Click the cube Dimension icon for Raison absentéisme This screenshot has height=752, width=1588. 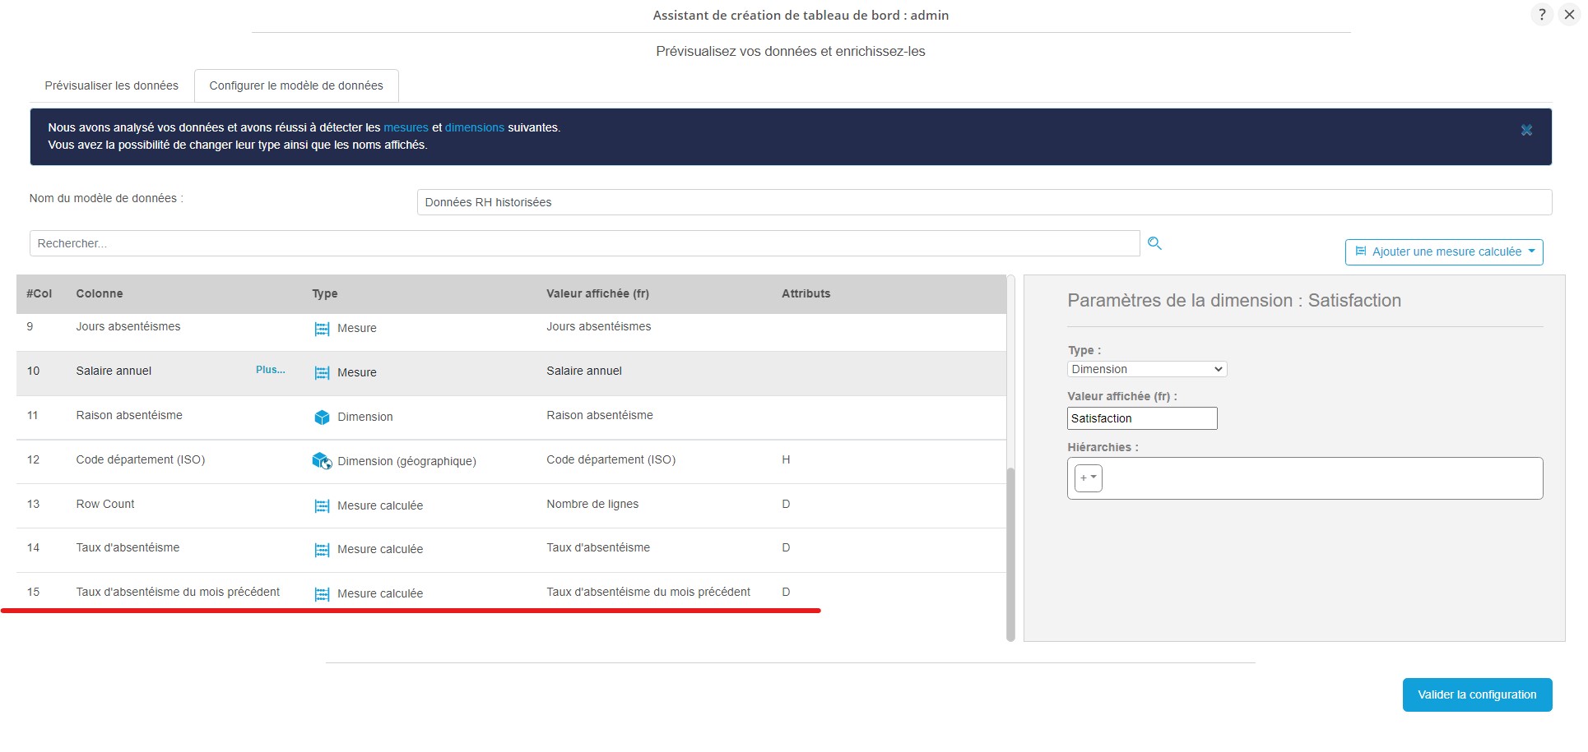(322, 417)
